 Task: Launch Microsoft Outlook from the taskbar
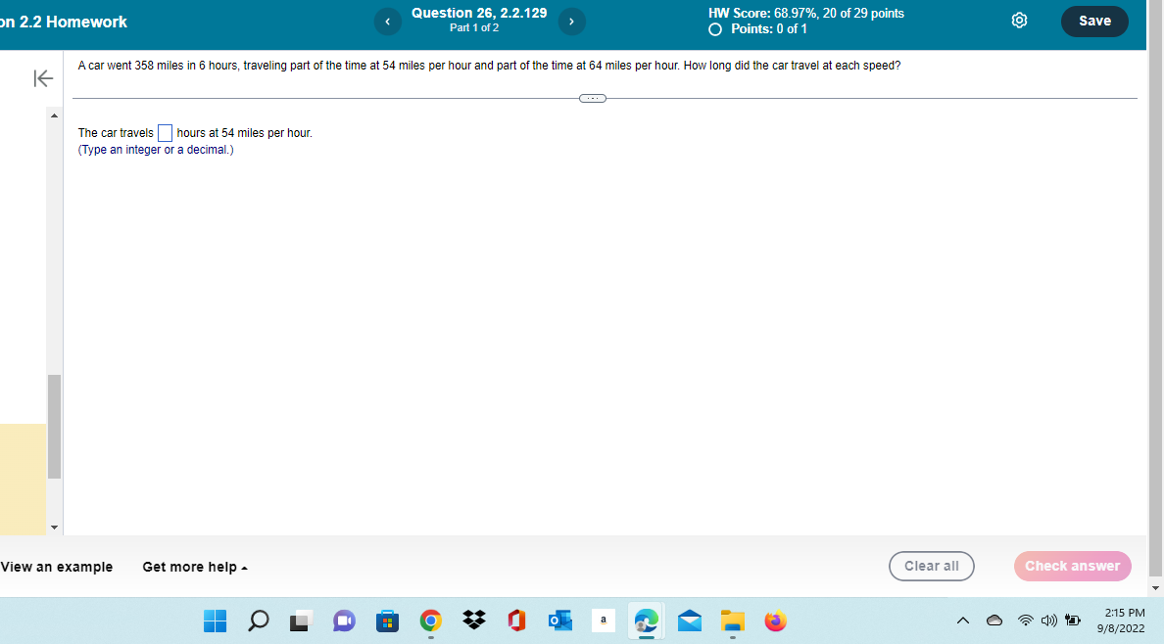point(559,621)
